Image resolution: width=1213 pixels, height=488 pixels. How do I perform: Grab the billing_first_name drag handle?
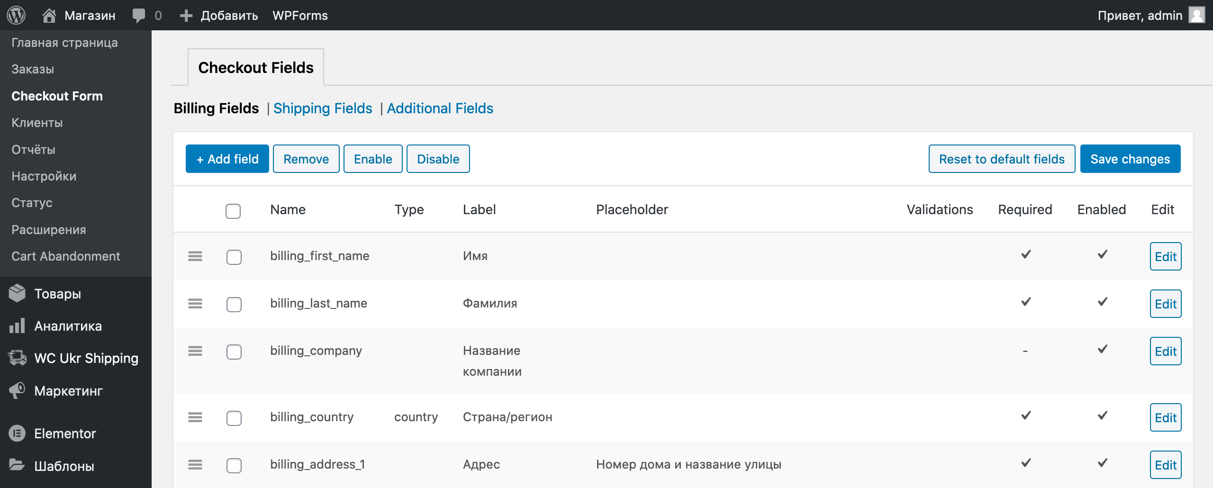[x=195, y=256]
